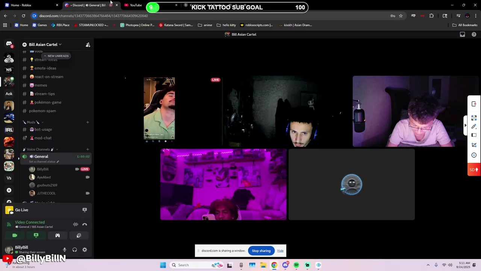Viewport: 481px width, 271px height.
Task: Collapse side toolbar with arrow handle
Action: click(466, 125)
